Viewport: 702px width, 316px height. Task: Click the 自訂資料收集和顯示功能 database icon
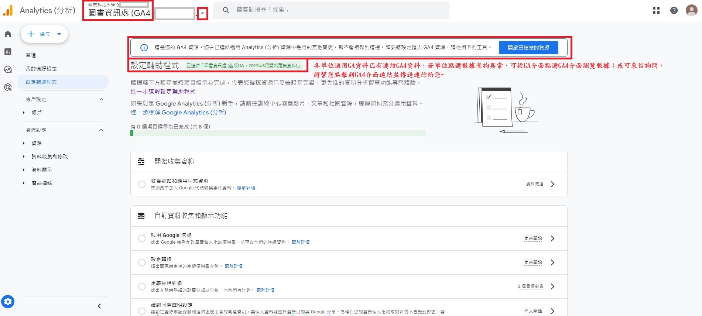pos(141,216)
